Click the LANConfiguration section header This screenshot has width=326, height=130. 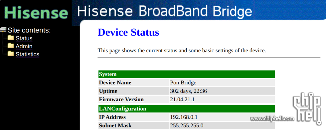coord(187,109)
